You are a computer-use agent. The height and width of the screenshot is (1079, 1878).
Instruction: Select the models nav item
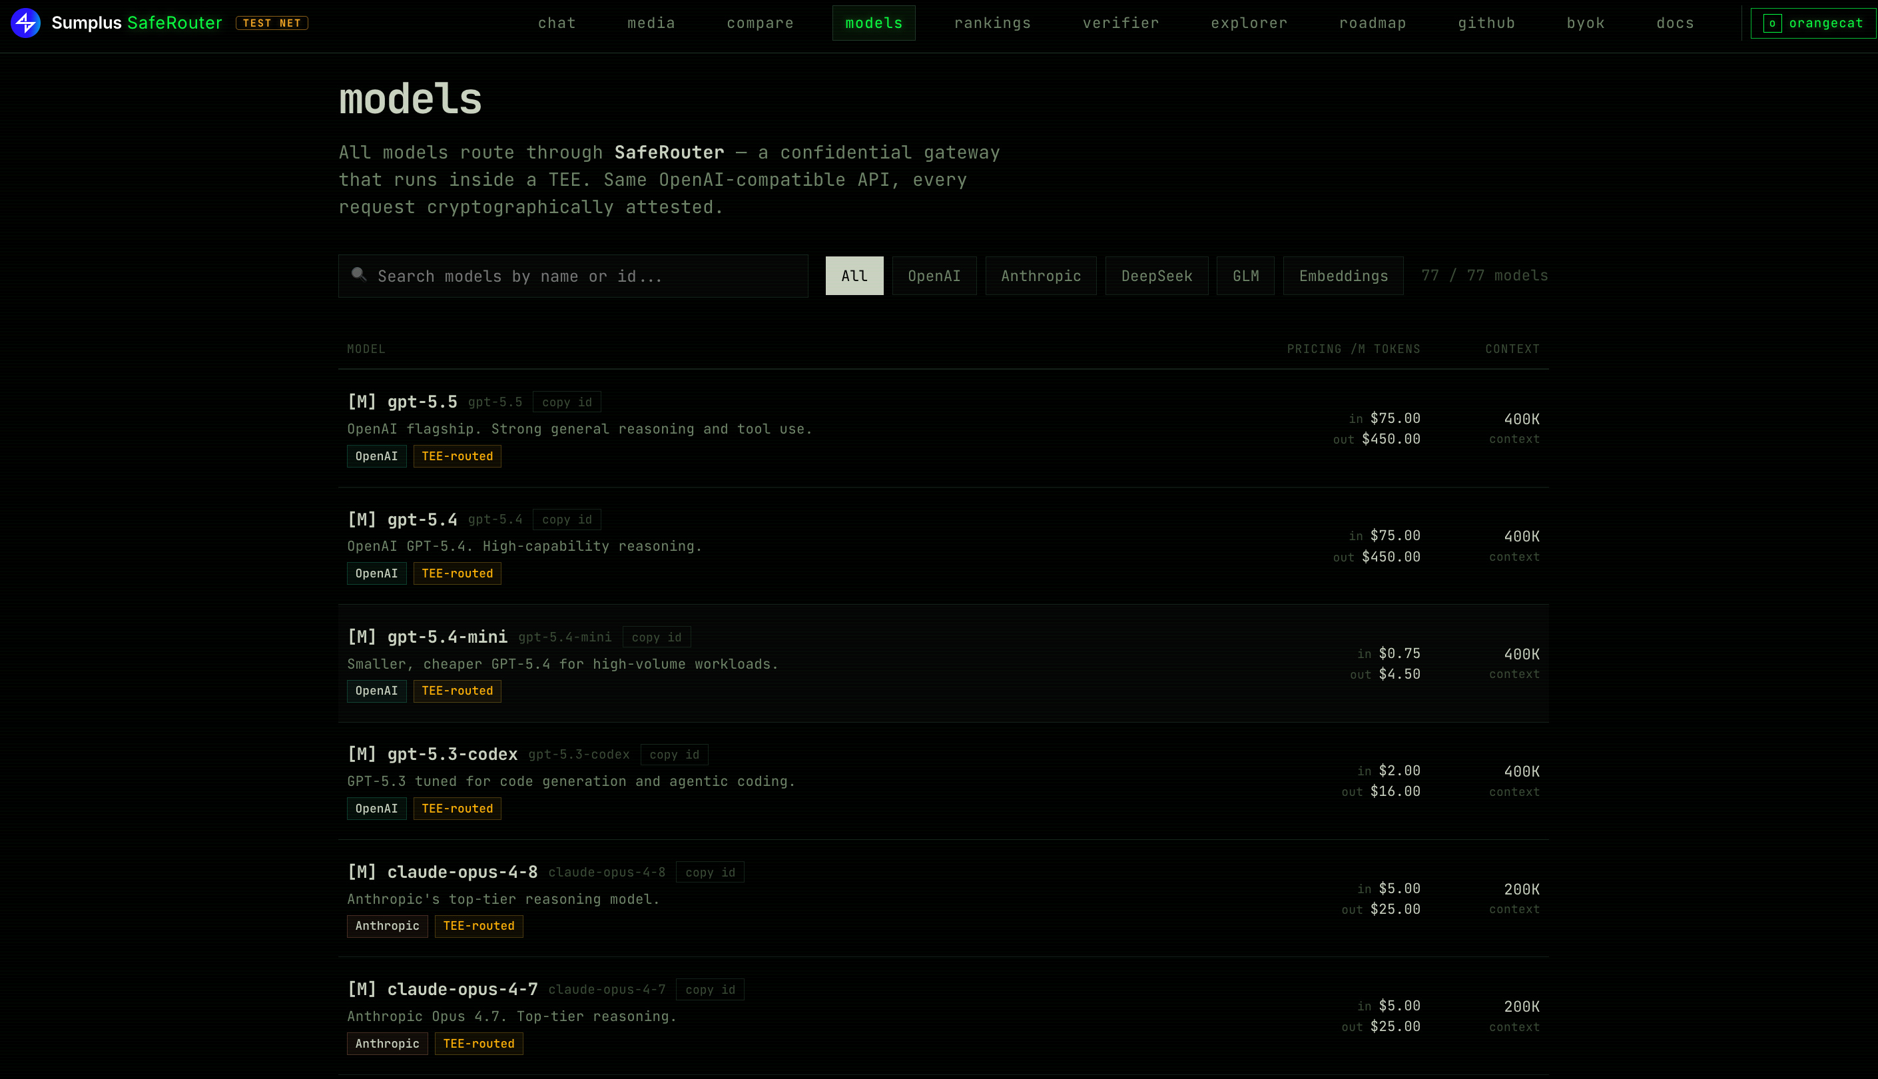pyautogui.click(x=874, y=23)
